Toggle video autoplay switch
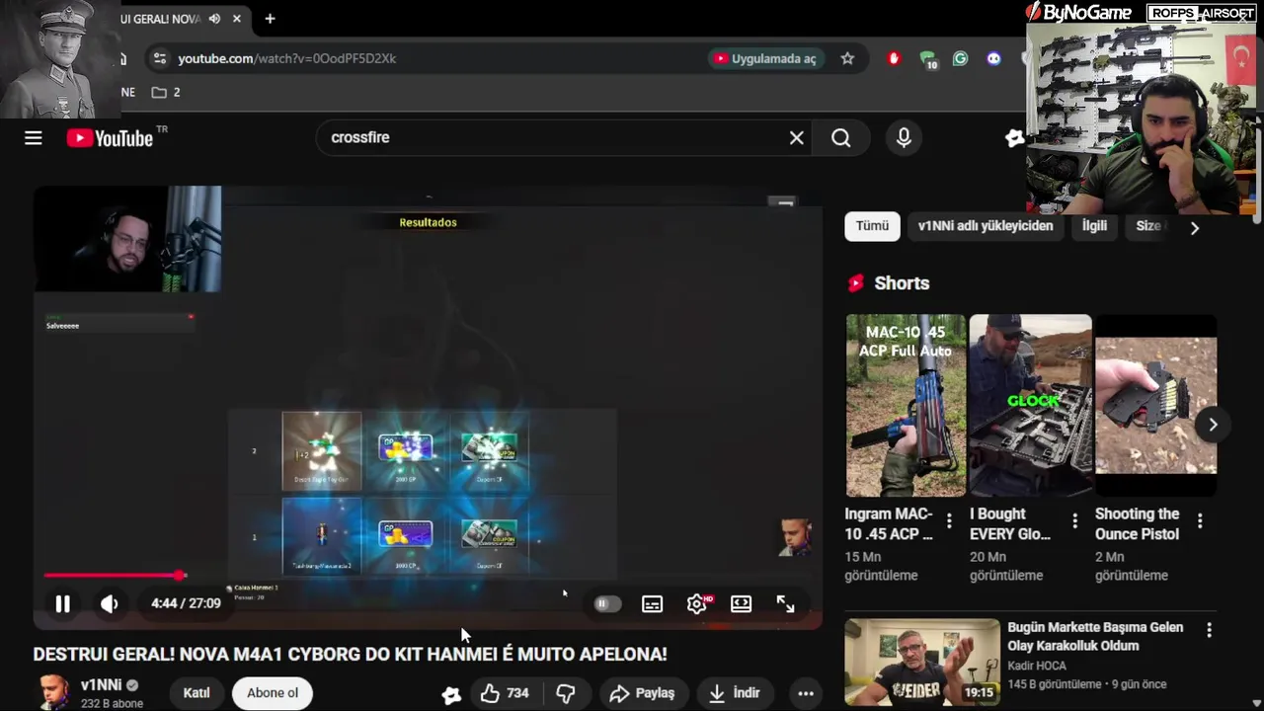 [606, 603]
